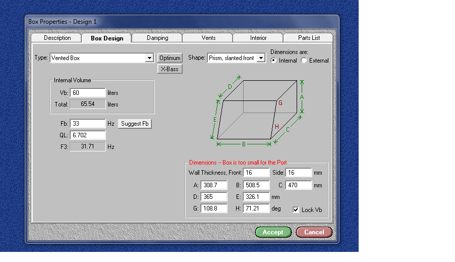This screenshot has width=455, height=262.
Task: Edit the QL value field
Action: (87, 135)
